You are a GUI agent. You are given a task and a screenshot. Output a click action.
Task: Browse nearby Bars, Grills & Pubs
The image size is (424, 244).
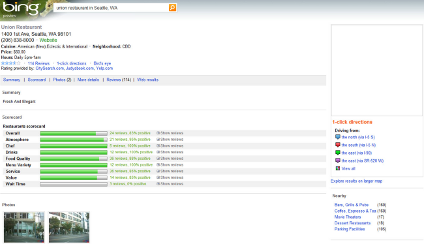pyautogui.click(x=351, y=205)
